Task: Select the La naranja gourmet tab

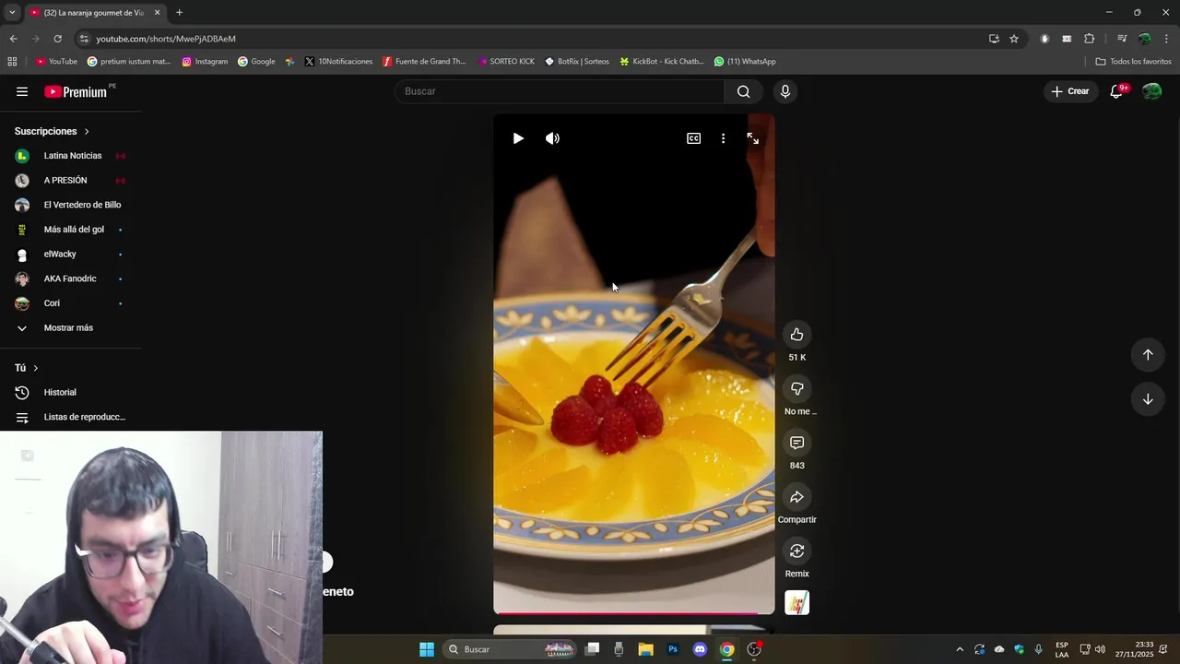Action: (95, 13)
